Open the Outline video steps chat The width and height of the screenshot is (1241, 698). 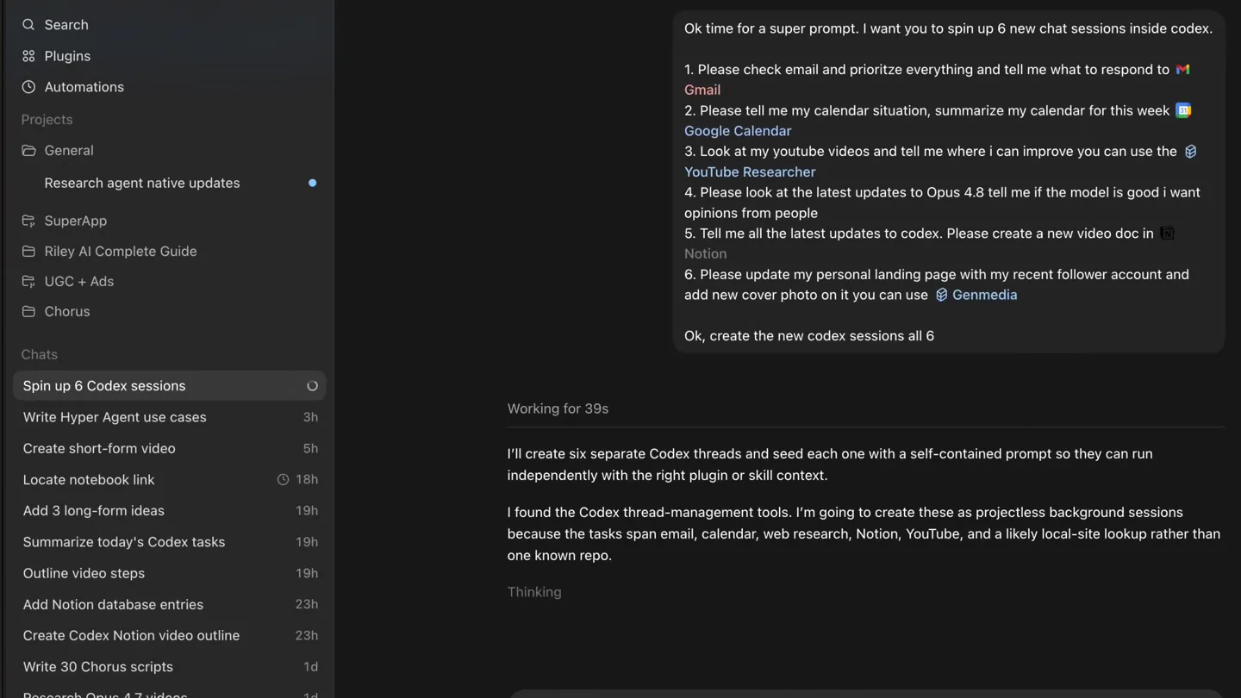[x=169, y=573]
